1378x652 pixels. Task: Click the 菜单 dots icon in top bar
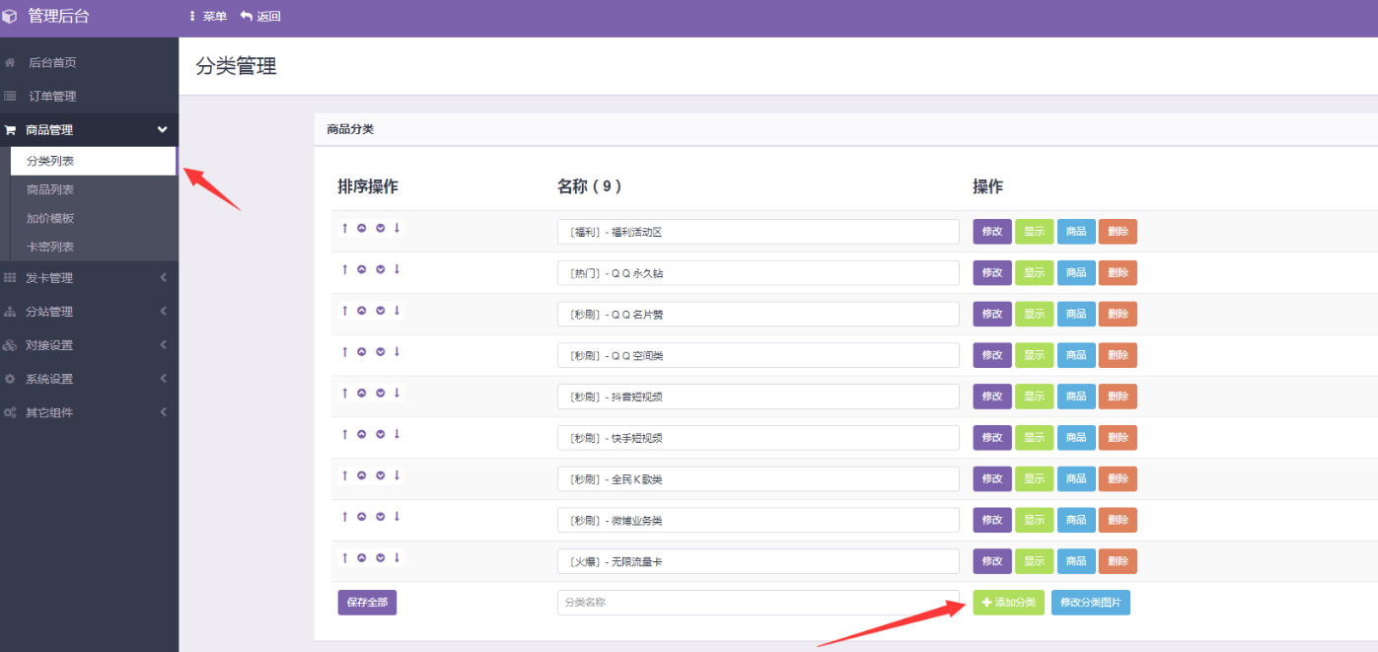pyautogui.click(x=192, y=16)
